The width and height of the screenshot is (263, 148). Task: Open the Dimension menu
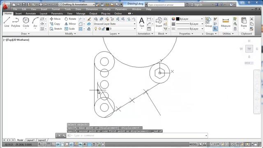click(92, 9)
